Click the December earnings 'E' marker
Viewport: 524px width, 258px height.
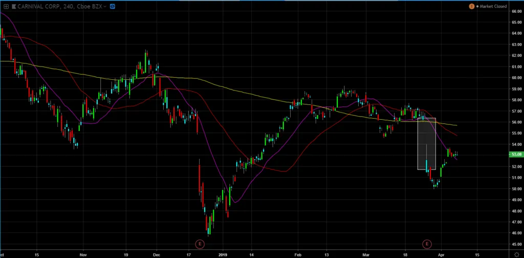(x=200, y=244)
